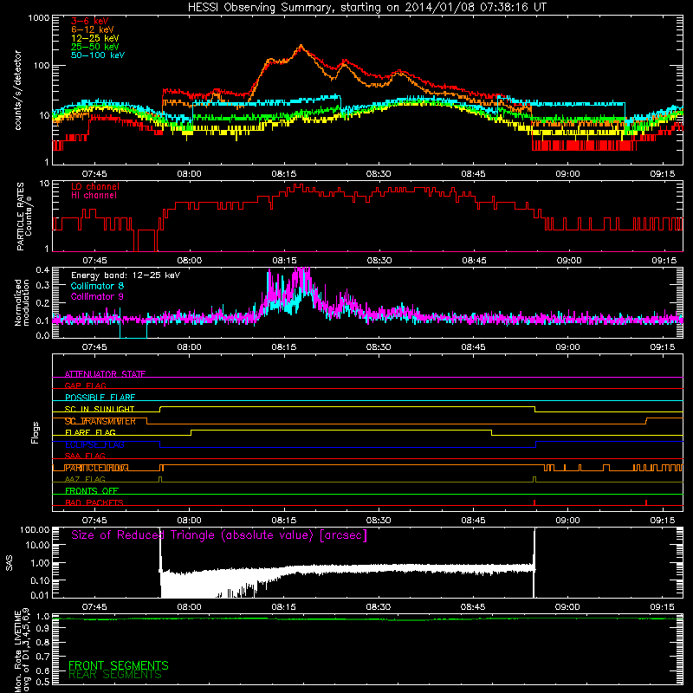Image resolution: width=693 pixels, height=693 pixels.
Task: Click the BAD PACKETS flag label
Action: [94, 502]
